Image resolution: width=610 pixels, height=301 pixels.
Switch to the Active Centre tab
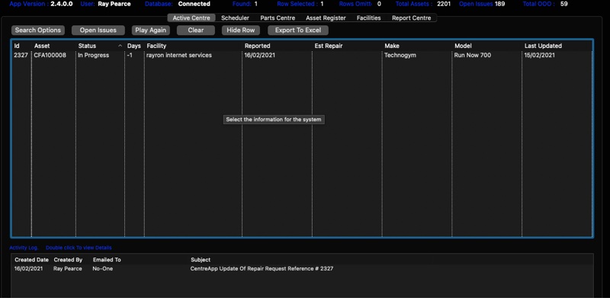click(191, 18)
